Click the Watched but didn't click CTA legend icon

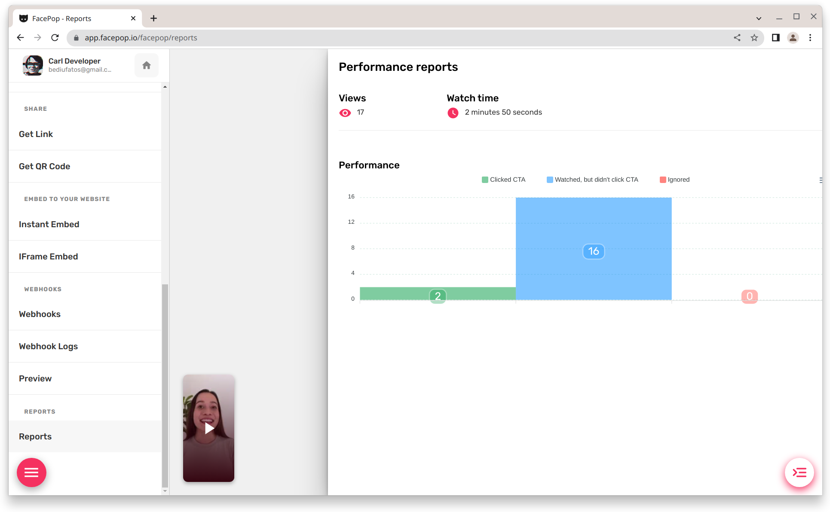[x=550, y=180]
